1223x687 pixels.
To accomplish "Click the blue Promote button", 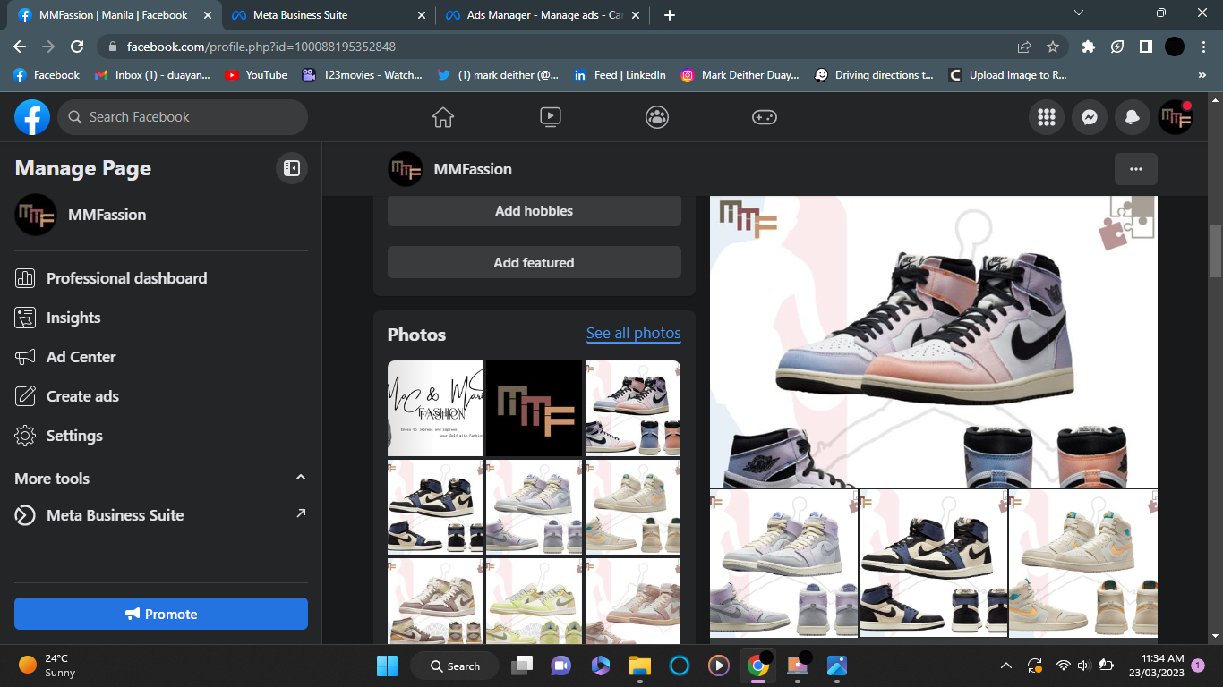I will click(161, 614).
